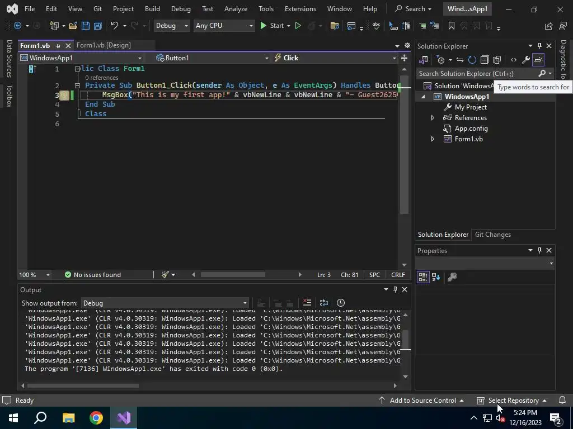Click the Open File folder icon
The width and height of the screenshot is (573, 429).
pyautogui.click(x=73, y=26)
